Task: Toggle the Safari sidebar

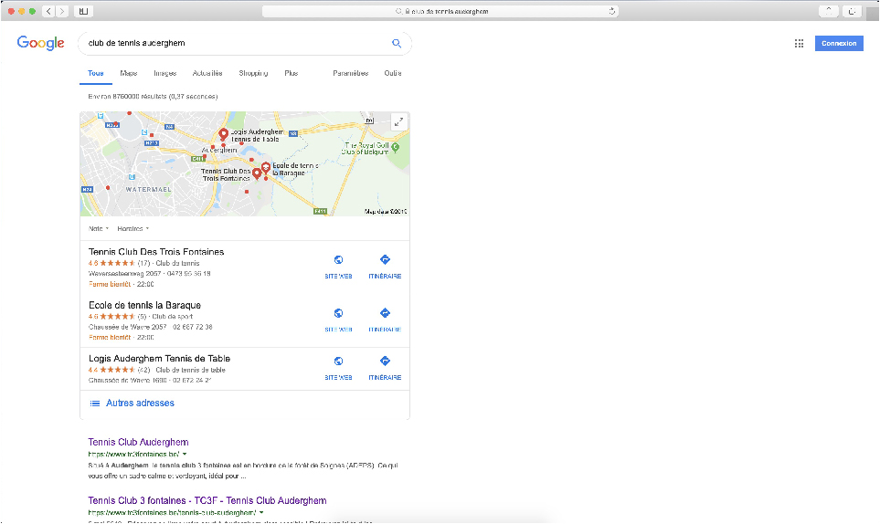Action: (84, 11)
